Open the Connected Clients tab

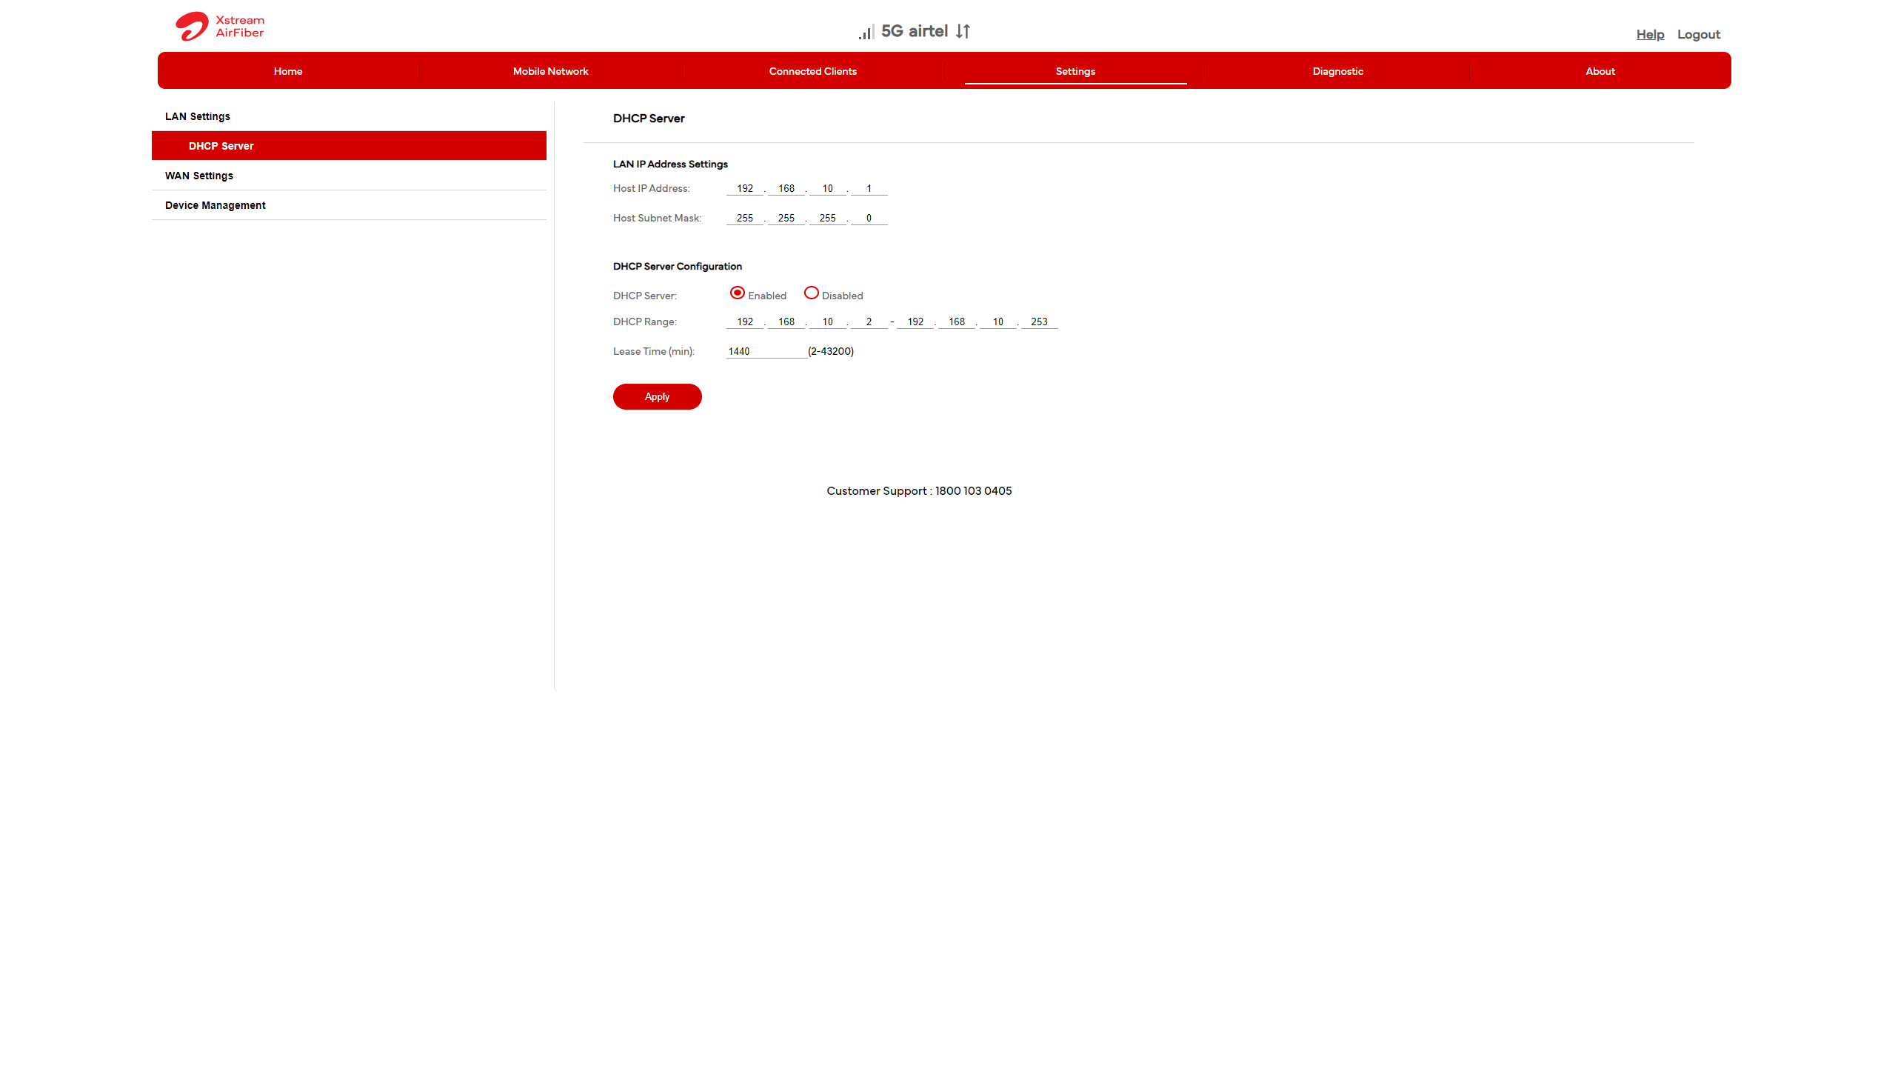click(x=812, y=71)
